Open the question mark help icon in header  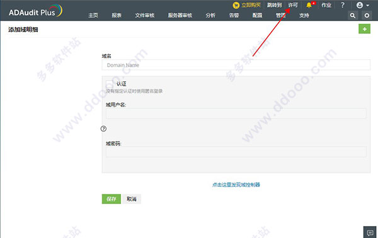coord(343,5)
